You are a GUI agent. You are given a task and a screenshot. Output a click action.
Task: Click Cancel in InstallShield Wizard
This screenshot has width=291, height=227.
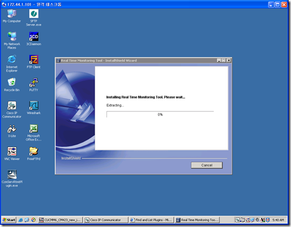tap(207, 165)
